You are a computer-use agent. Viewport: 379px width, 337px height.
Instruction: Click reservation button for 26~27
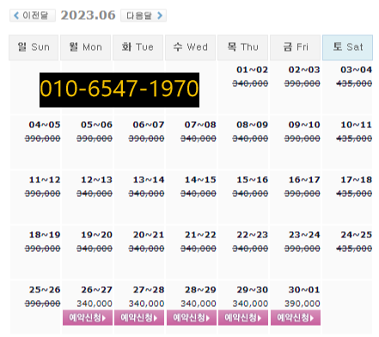tap(88, 317)
